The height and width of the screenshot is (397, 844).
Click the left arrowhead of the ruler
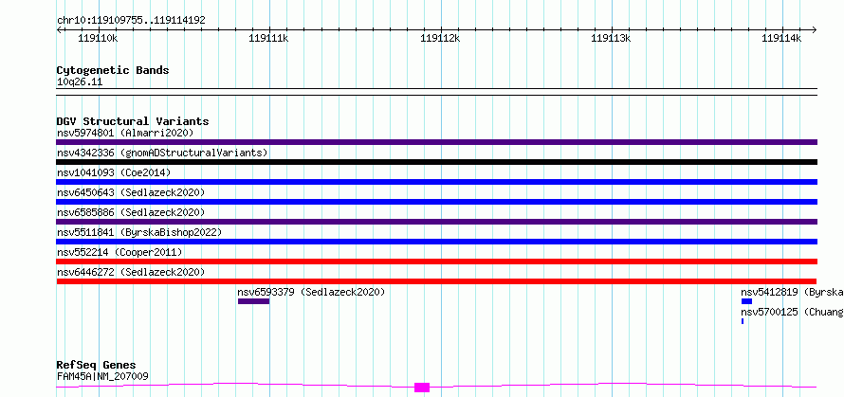(59, 29)
